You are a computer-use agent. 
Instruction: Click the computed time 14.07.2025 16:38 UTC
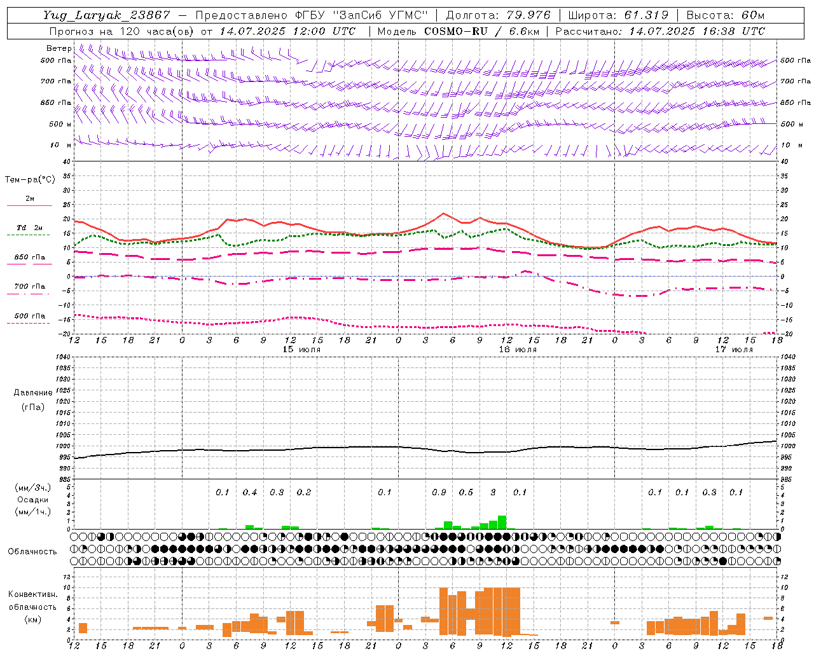point(697,31)
